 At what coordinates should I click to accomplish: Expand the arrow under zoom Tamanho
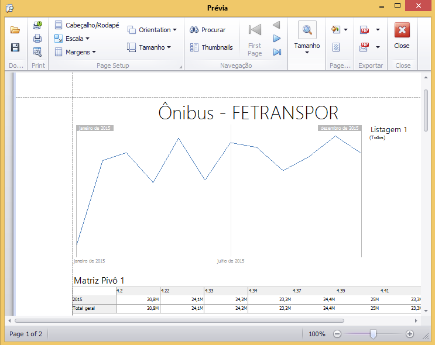[307, 53]
